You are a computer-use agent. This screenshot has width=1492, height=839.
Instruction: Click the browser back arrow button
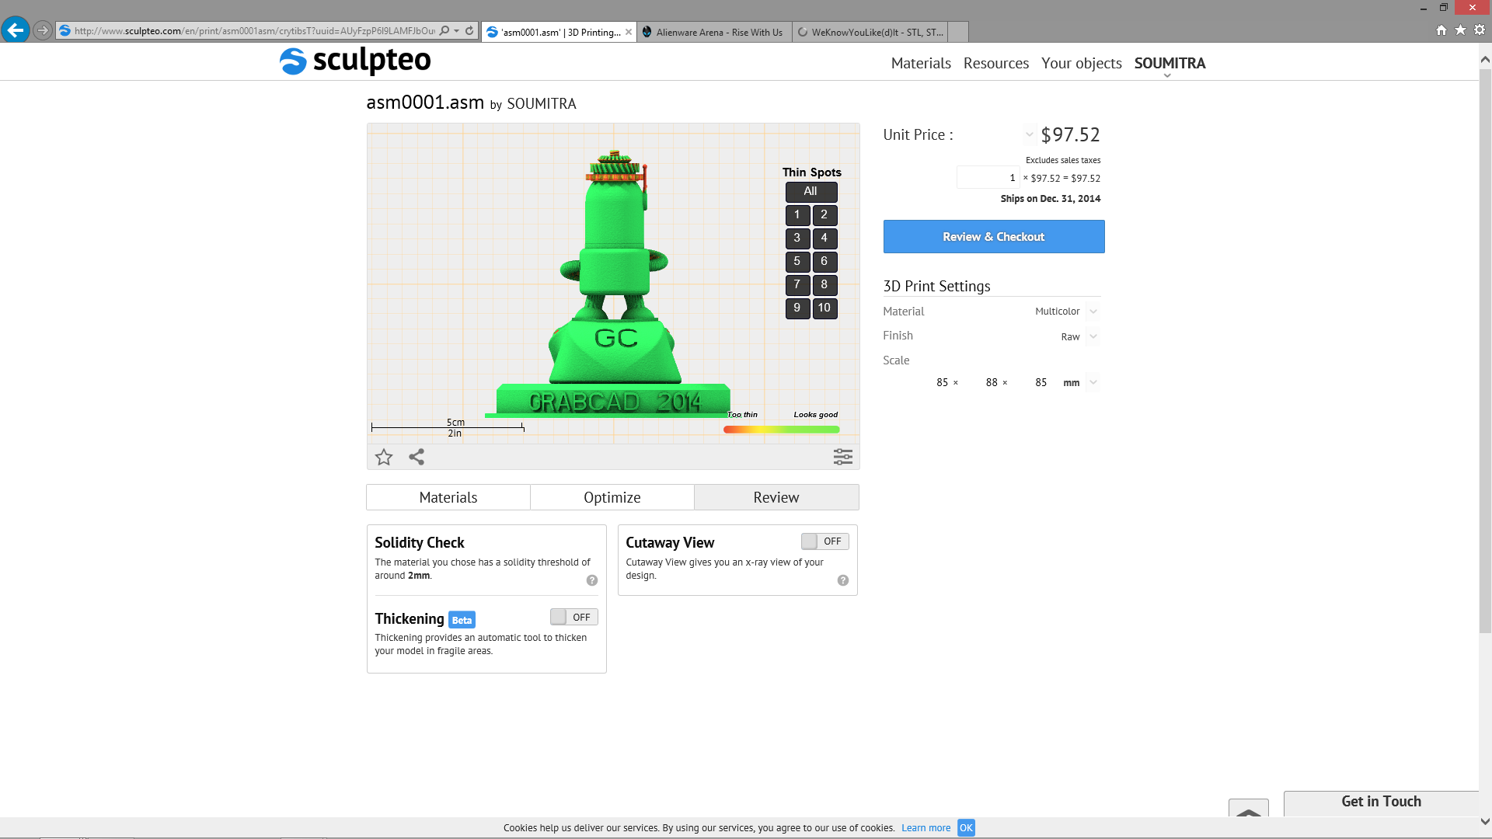(x=16, y=30)
